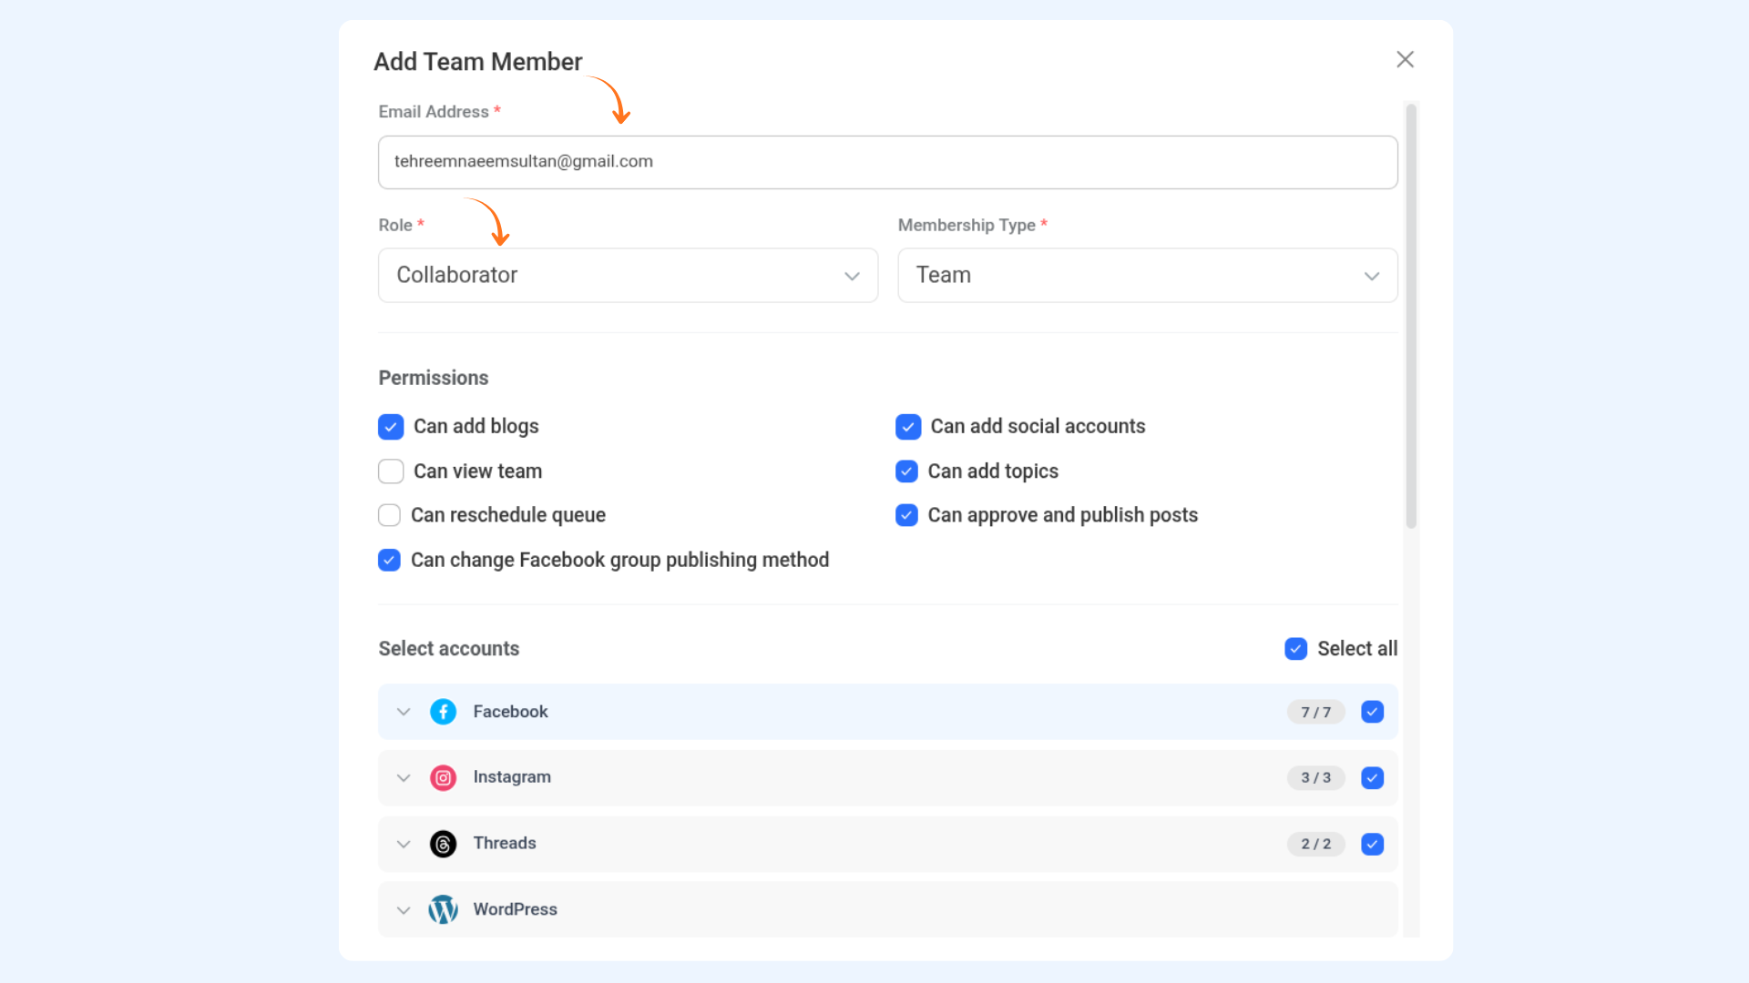Open the Role dropdown showing Collaborator
Image resolution: width=1749 pixels, height=983 pixels.
[x=628, y=275]
